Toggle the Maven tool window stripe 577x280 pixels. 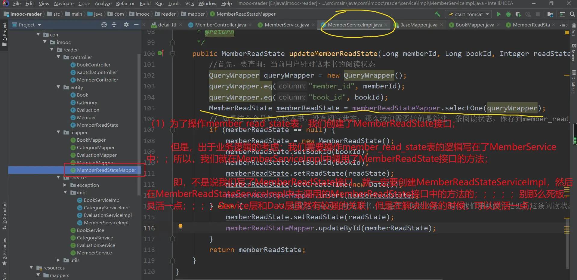(x=573, y=53)
